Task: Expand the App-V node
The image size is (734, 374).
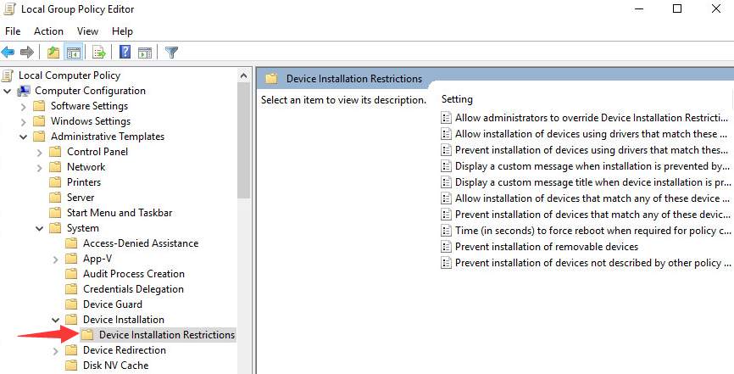Action: [55, 260]
